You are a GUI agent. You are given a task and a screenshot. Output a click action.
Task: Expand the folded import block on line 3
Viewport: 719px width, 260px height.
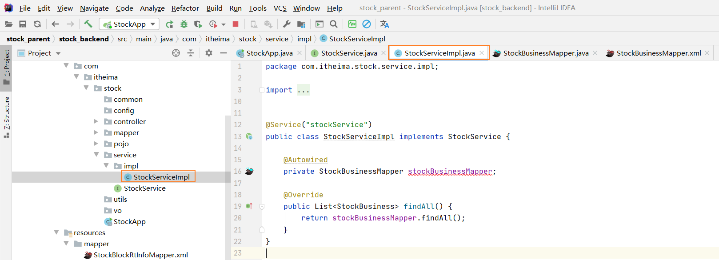pyautogui.click(x=262, y=90)
